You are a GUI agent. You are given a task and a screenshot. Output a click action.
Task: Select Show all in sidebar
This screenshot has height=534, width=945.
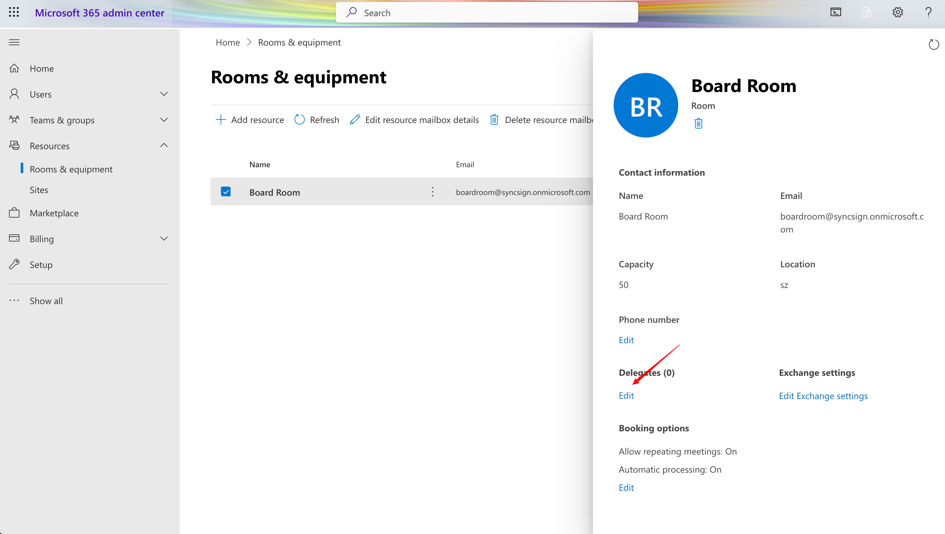(46, 301)
